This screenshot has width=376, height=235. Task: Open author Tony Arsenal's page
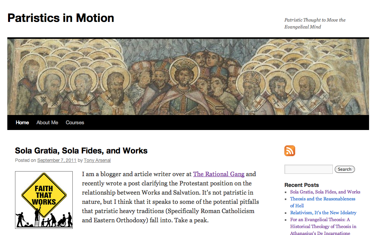point(97,160)
